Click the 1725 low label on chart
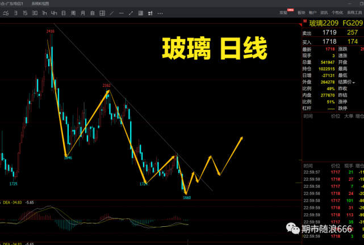This screenshot has height=245, width=364. point(13,184)
